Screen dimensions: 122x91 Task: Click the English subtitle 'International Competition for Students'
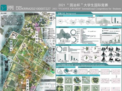(x=102, y=9)
